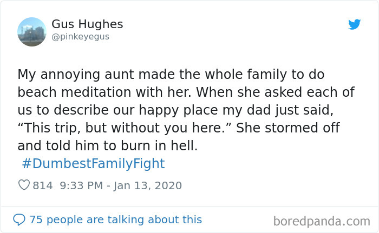Open Gus Hughes' profile avatar

32,32
